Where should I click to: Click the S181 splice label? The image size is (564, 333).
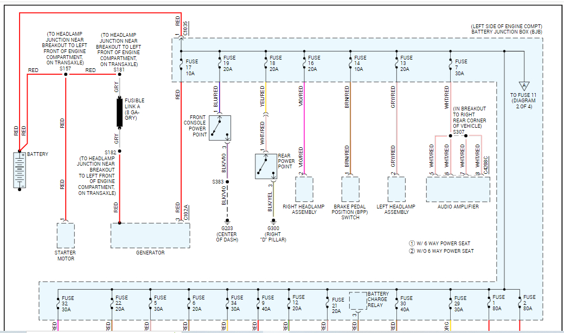point(119,70)
